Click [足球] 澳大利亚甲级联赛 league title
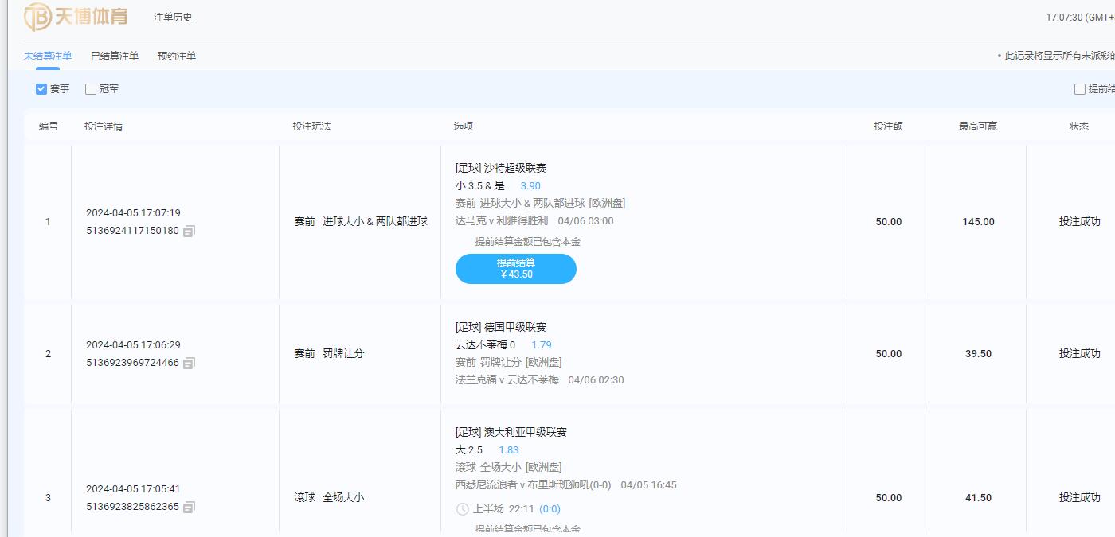 [511, 432]
